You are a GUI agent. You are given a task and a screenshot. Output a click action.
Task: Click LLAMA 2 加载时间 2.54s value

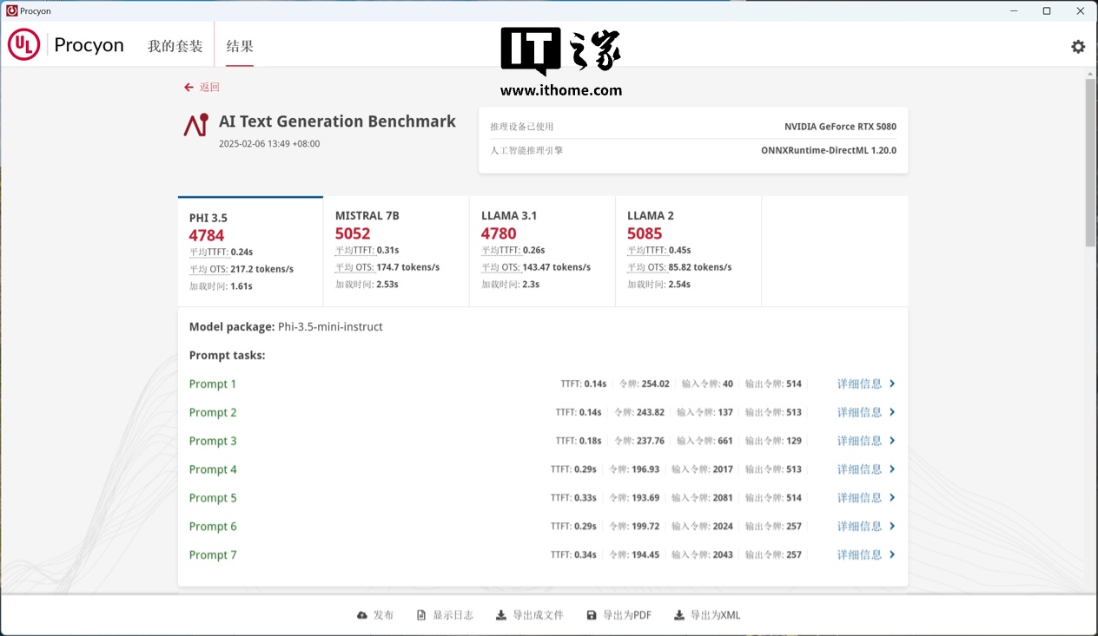pos(681,285)
